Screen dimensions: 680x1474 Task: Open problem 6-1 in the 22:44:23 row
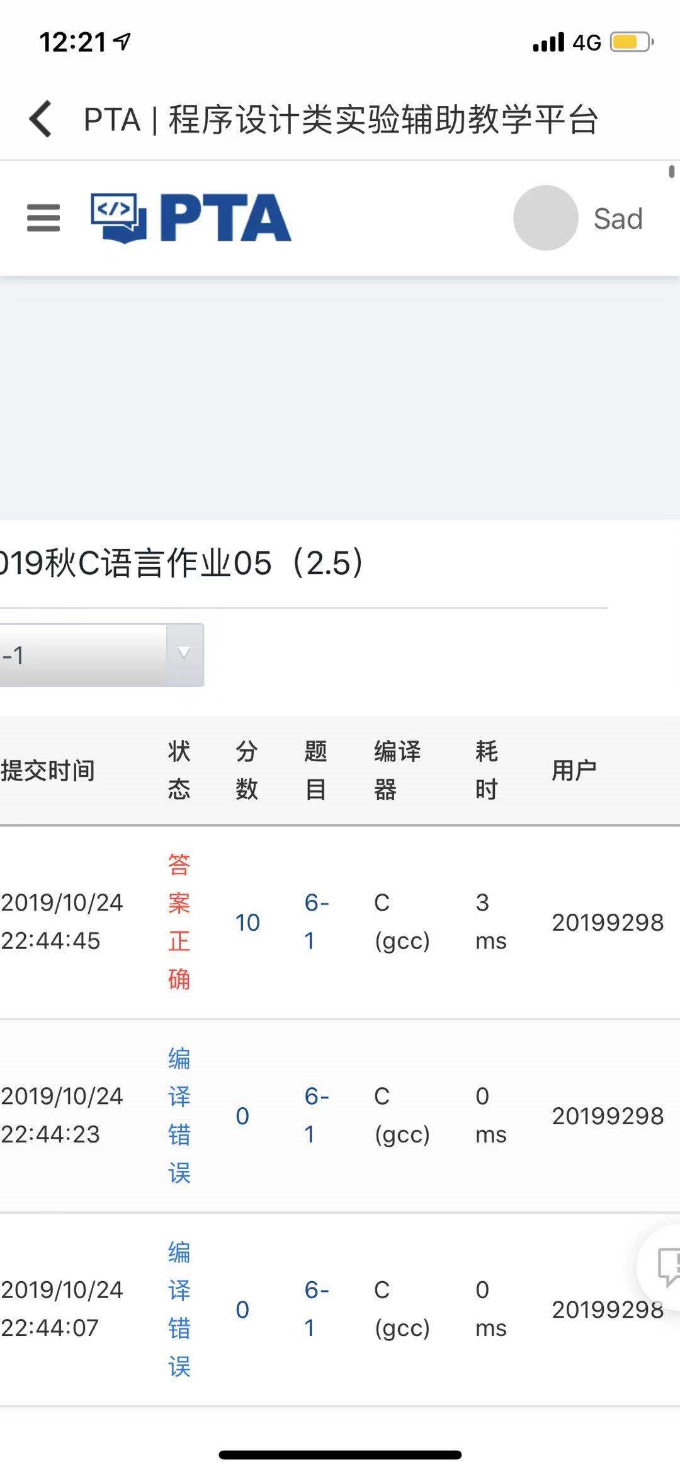[x=315, y=1115]
